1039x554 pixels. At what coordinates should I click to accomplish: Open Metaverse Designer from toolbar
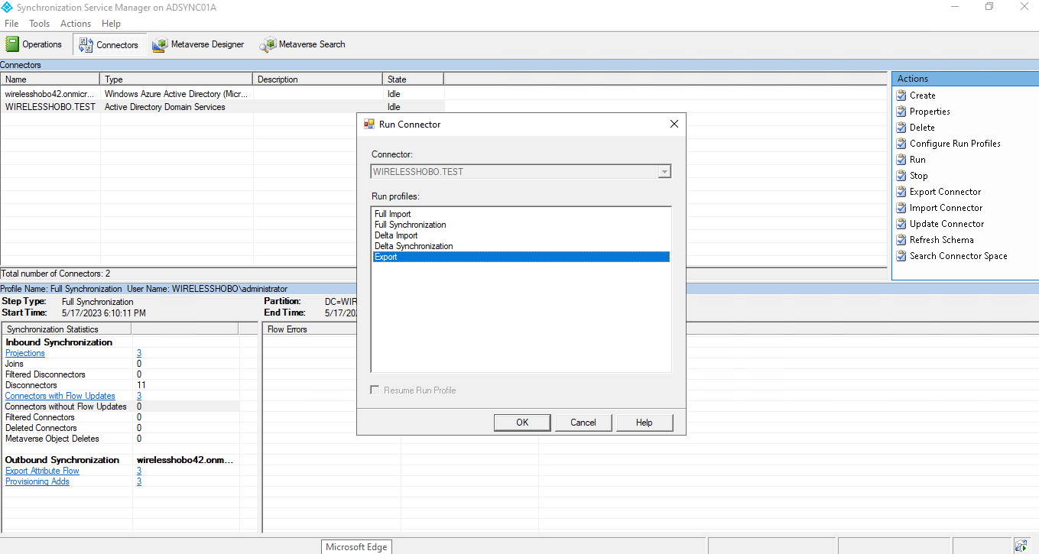coord(160,45)
